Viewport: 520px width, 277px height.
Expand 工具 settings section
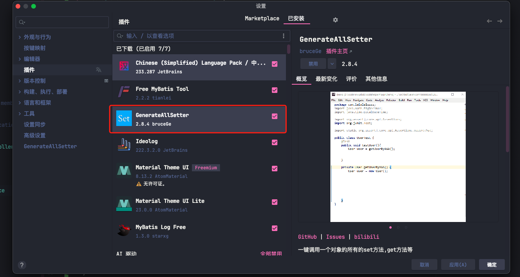20,114
